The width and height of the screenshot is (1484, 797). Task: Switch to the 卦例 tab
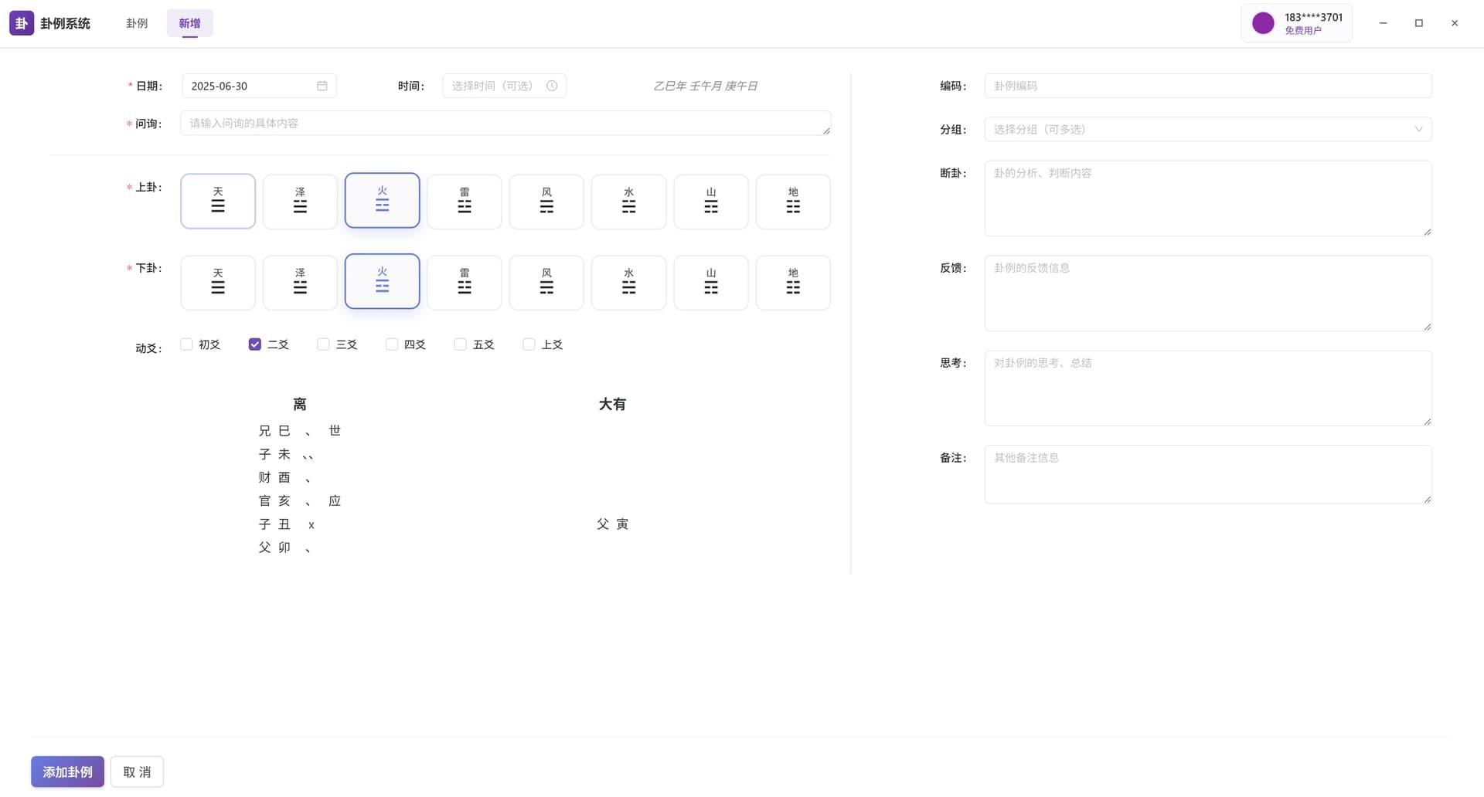(137, 23)
